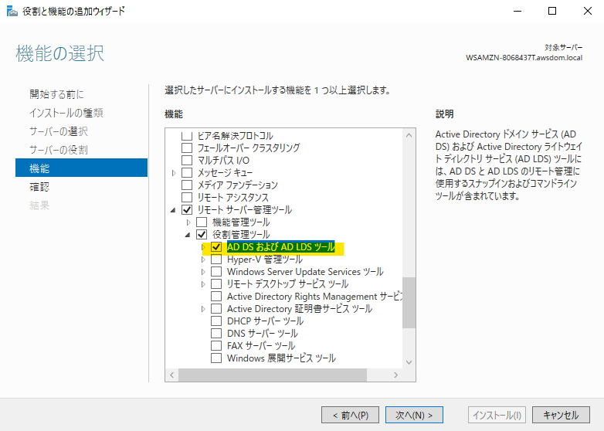Select the 確認 step in sidebar
Screen dimensions: 604x431
click(x=39, y=186)
